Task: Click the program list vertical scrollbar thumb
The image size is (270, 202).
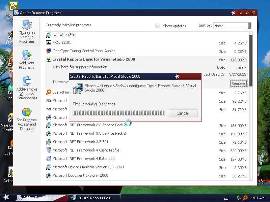Action: pyautogui.click(x=250, y=61)
